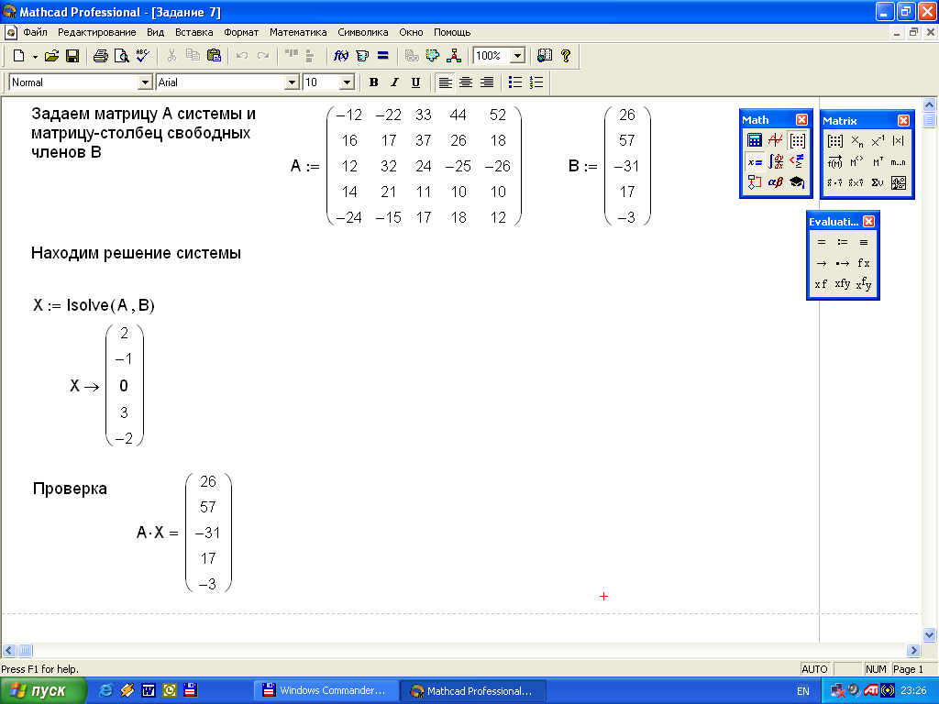Open the Формат menu
The height and width of the screenshot is (704, 939).
(241, 32)
